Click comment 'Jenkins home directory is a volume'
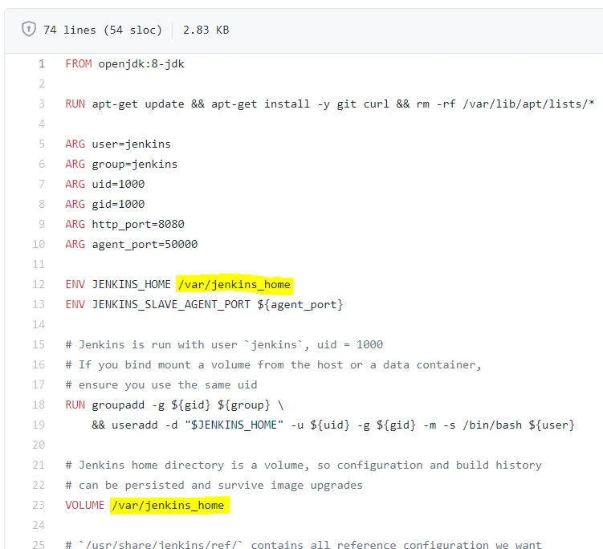Image resolution: width=603 pixels, height=549 pixels. (304, 466)
